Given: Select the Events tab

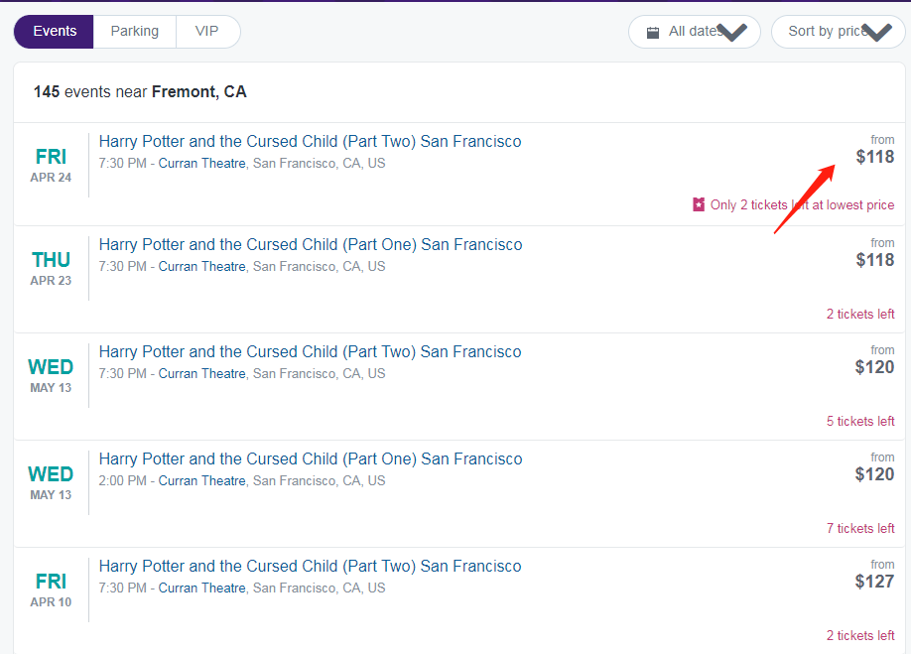Looking at the screenshot, I should (x=54, y=32).
